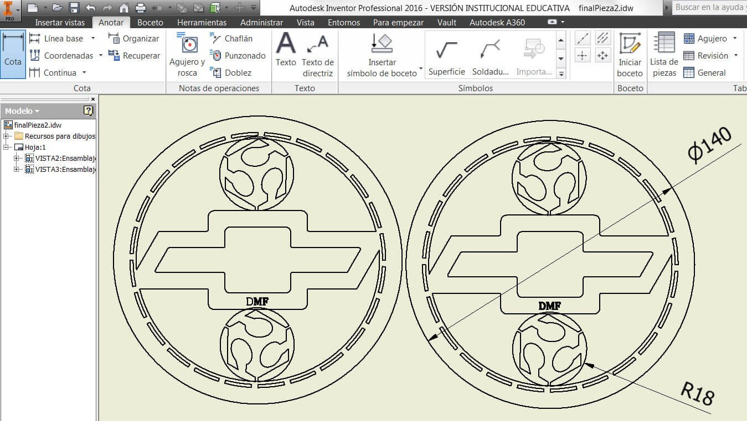The width and height of the screenshot is (747, 421).
Task: Open the Lista de piezas tool
Action: (x=664, y=55)
